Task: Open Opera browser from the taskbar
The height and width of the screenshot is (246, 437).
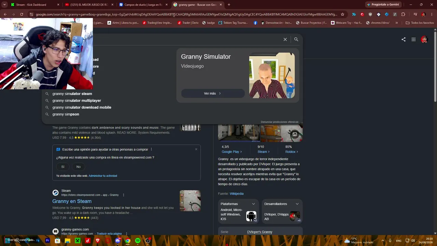Action: pyautogui.click(x=108, y=241)
